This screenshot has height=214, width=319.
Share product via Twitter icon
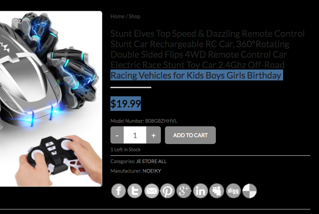point(135,191)
